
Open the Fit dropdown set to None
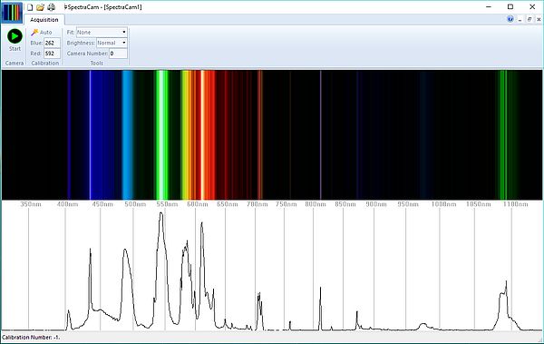[102, 32]
